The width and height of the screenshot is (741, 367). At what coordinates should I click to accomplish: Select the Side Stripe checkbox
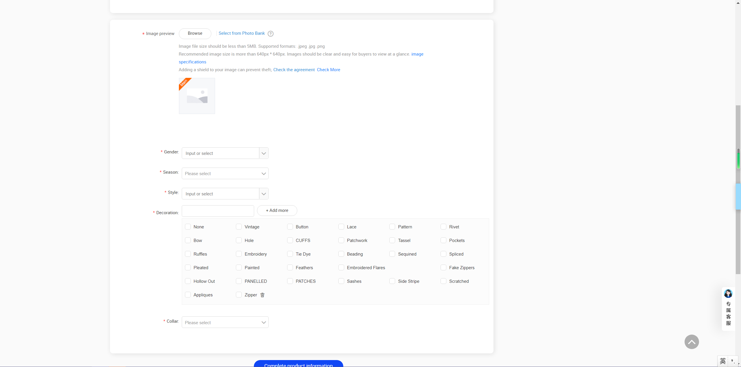392,281
